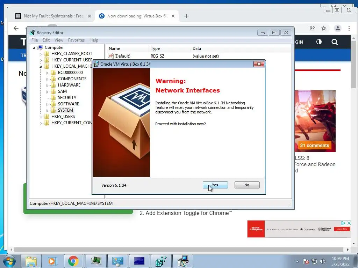Open the website search icon
This screenshot has height=268, width=358.
click(x=335, y=42)
